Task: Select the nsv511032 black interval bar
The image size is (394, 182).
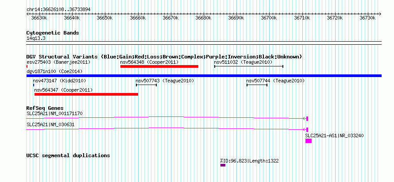Action: [249, 66]
